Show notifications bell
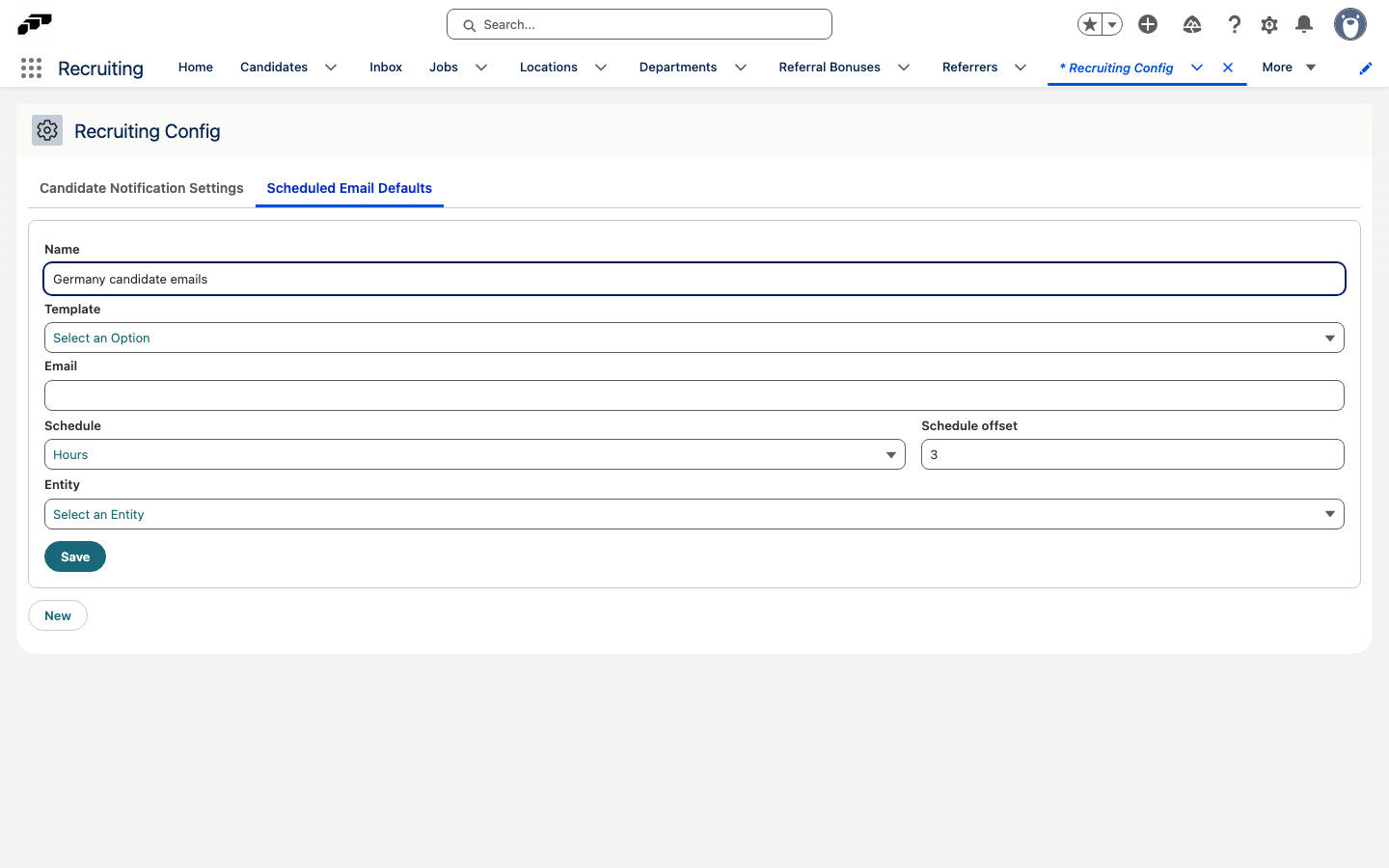The height and width of the screenshot is (868, 1389). click(x=1304, y=24)
